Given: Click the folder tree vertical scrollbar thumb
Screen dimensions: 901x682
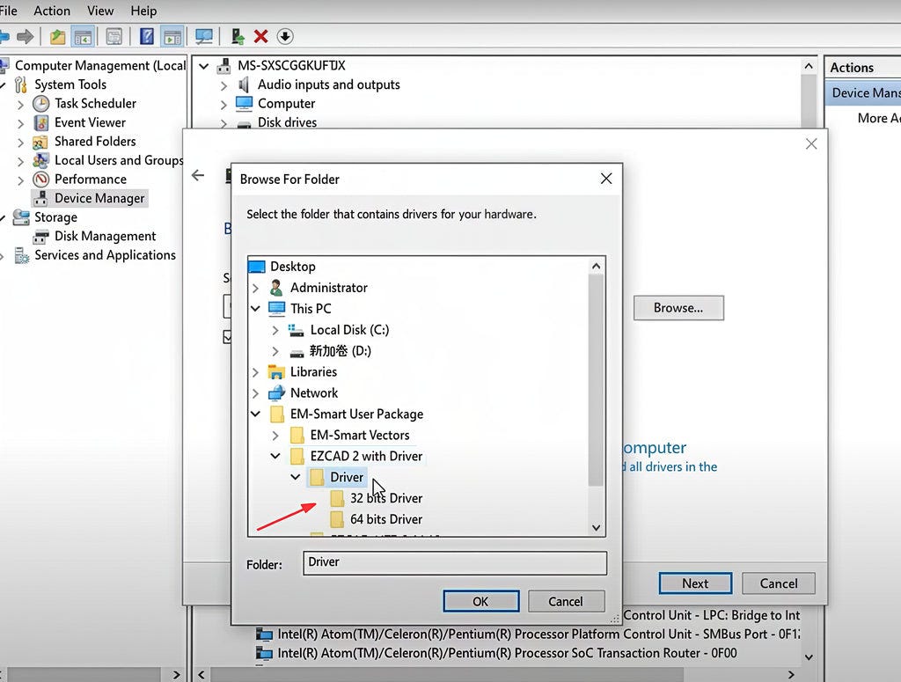Looking at the screenshot, I should [x=596, y=380].
